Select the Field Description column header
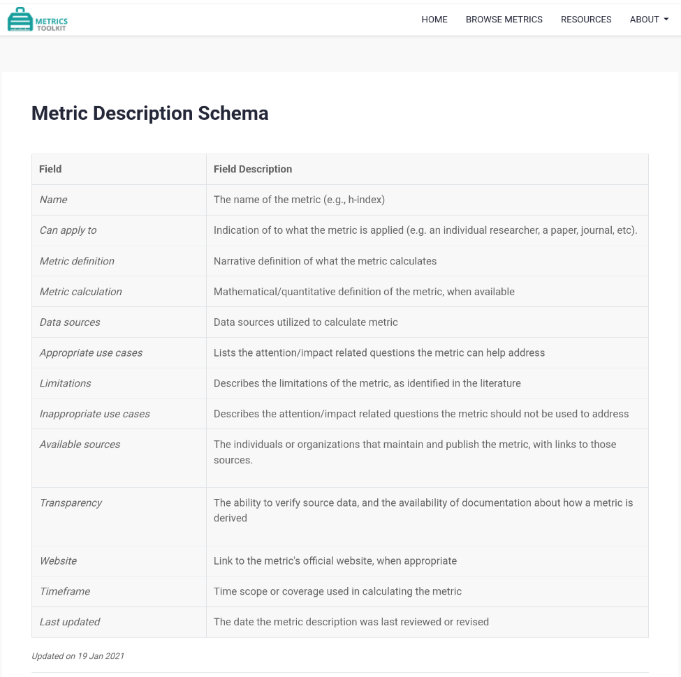This screenshot has height=677, width=681. tap(253, 169)
